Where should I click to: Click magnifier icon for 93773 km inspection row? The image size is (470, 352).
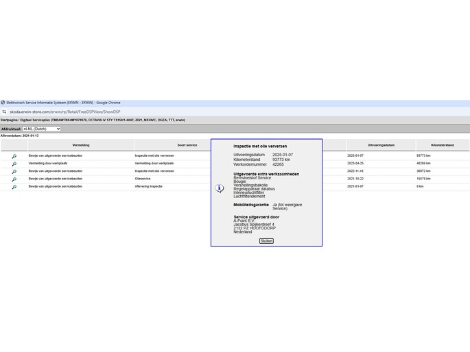tap(14, 156)
